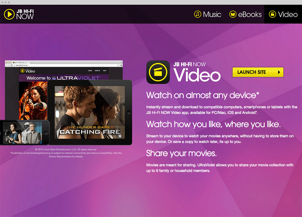Click the Video clapperboard nav icon
Viewport: 302px width, 217px height.
[272, 14]
